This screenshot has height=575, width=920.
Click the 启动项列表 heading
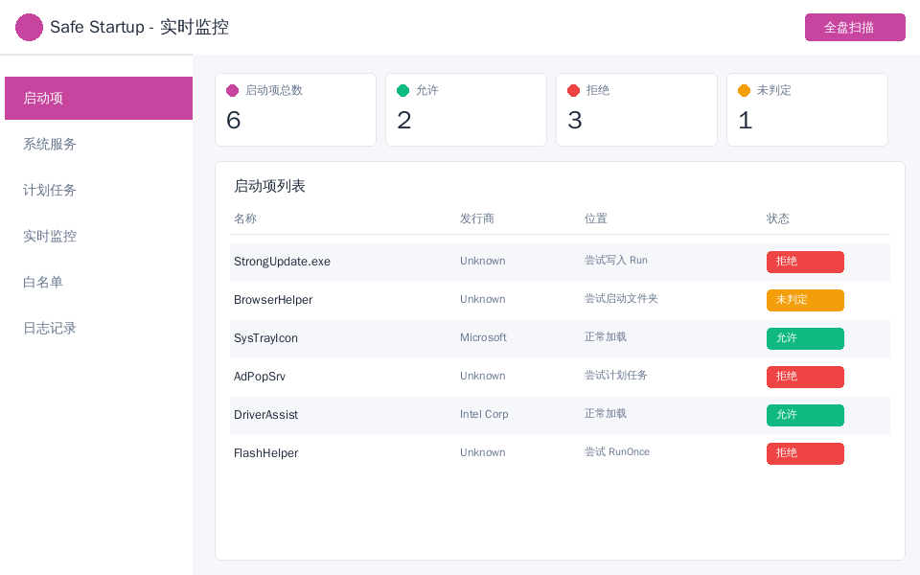pos(269,187)
